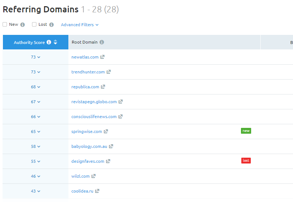Open the consciouslifenews.com domain link
The image size is (293, 202).
tap(94, 117)
